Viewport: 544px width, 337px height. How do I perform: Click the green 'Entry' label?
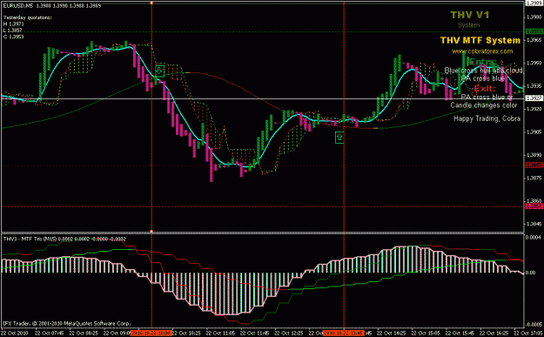(x=484, y=62)
